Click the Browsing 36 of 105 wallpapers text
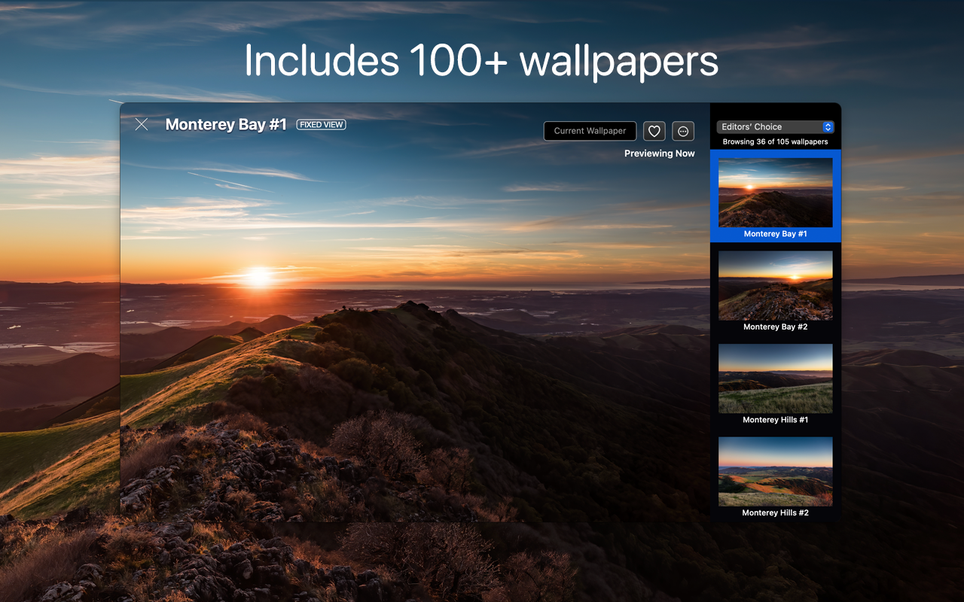 (775, 141)
